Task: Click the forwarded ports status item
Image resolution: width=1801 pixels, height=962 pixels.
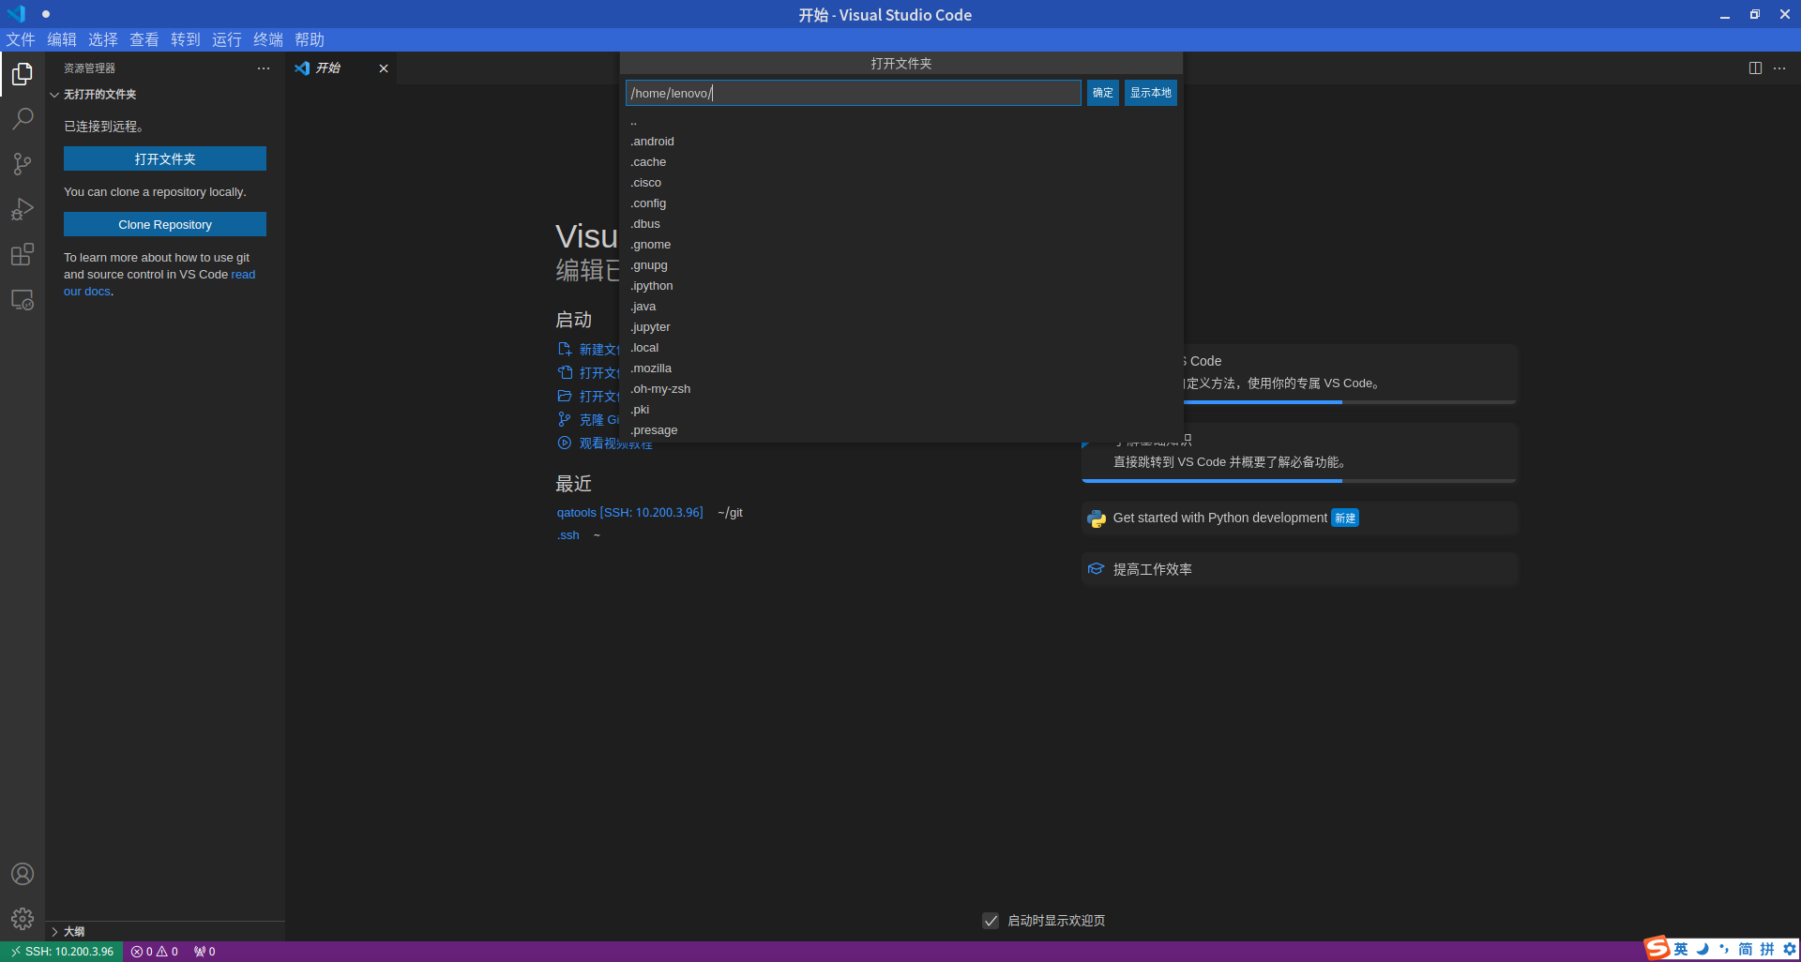Action: pyautogui.click(x=204, y=952)
